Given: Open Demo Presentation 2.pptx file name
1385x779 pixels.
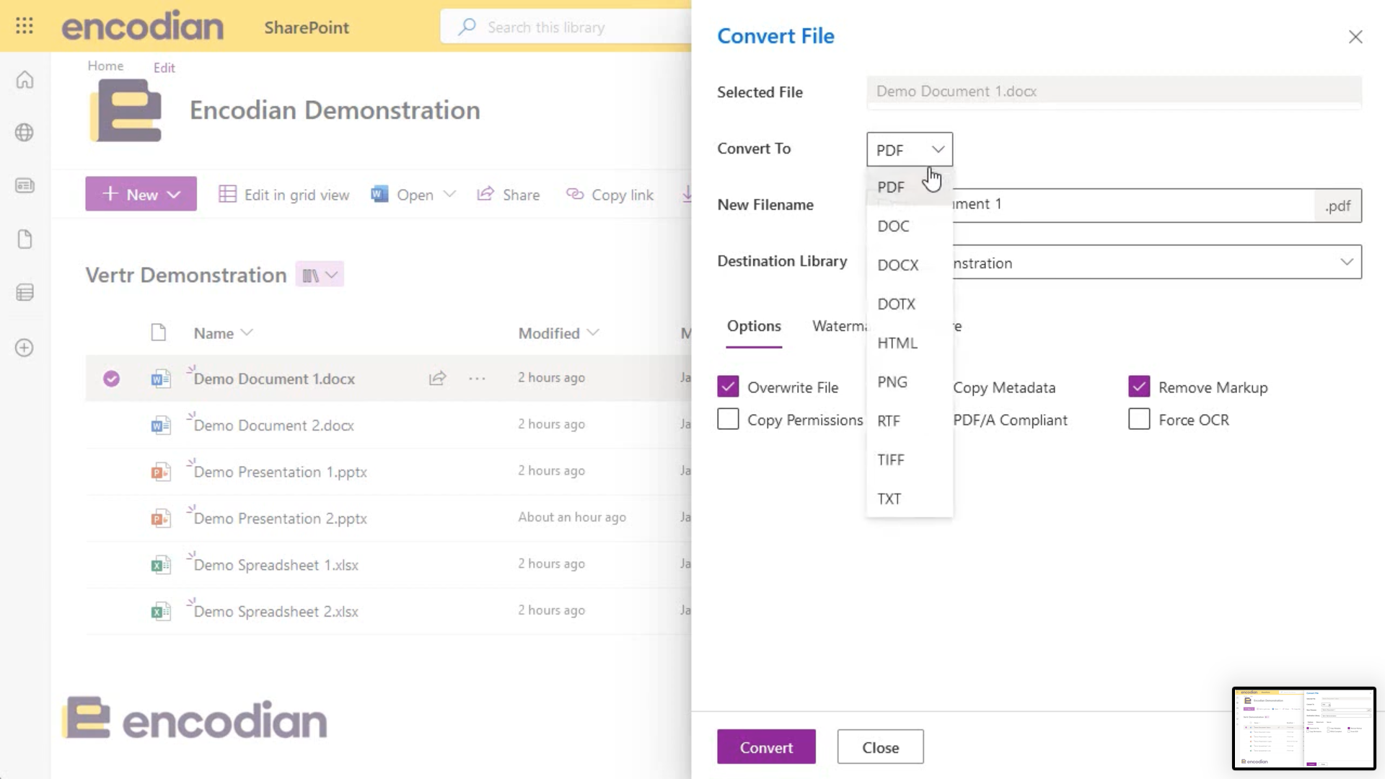Looking at the screenshot, I should (281, 519).
